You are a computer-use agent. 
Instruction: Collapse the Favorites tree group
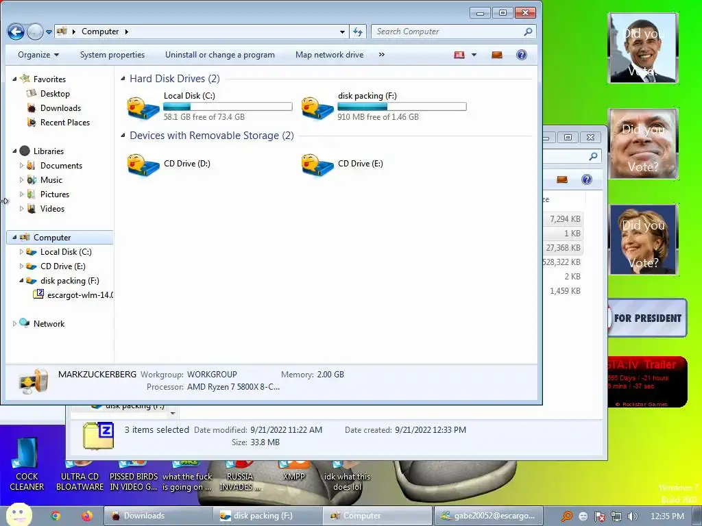(x=14, y=79)
